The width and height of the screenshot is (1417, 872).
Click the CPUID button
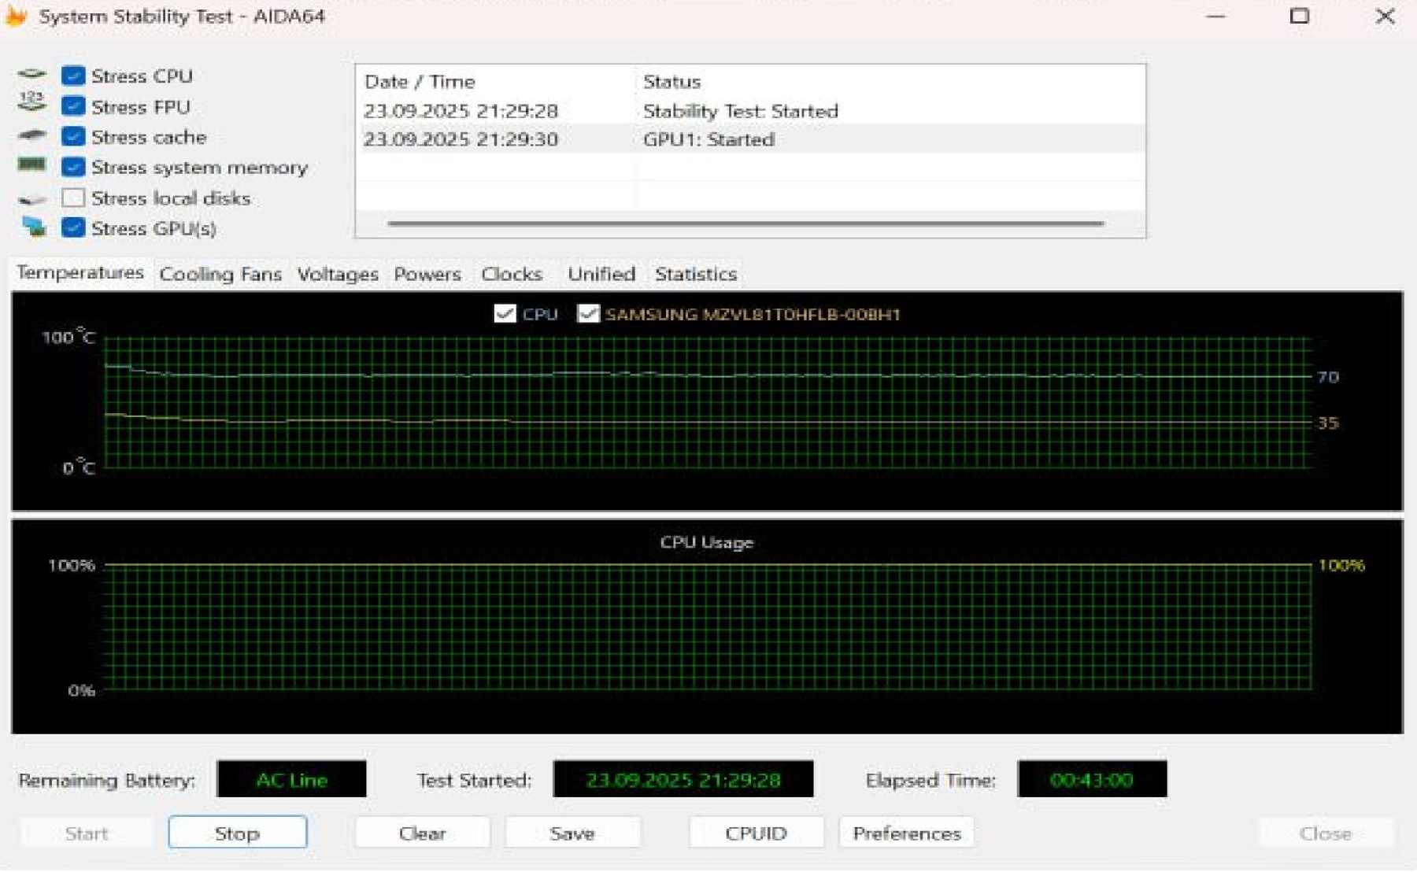click(756, 833)
